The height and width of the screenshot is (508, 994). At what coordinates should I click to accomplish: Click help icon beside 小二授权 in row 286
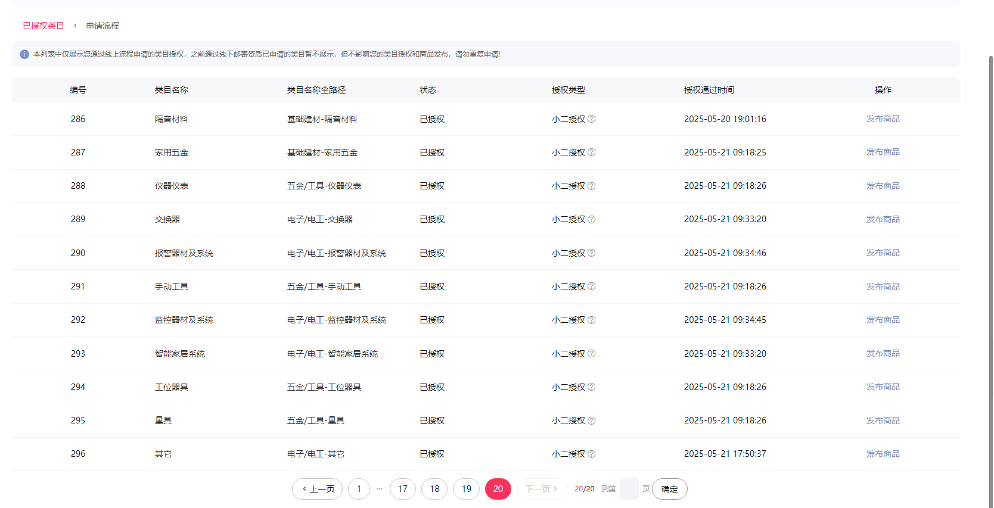click(x=591, y=119)
